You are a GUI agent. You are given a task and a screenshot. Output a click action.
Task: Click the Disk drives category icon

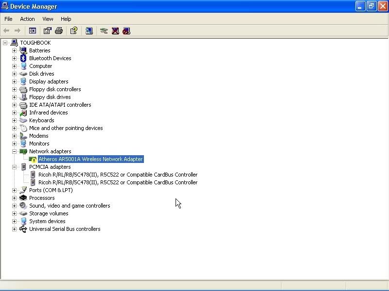pyautogui.click(x=23, y=74)
